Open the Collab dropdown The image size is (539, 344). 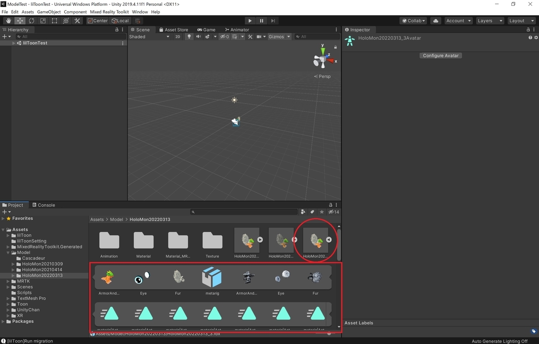pos(413,21)
